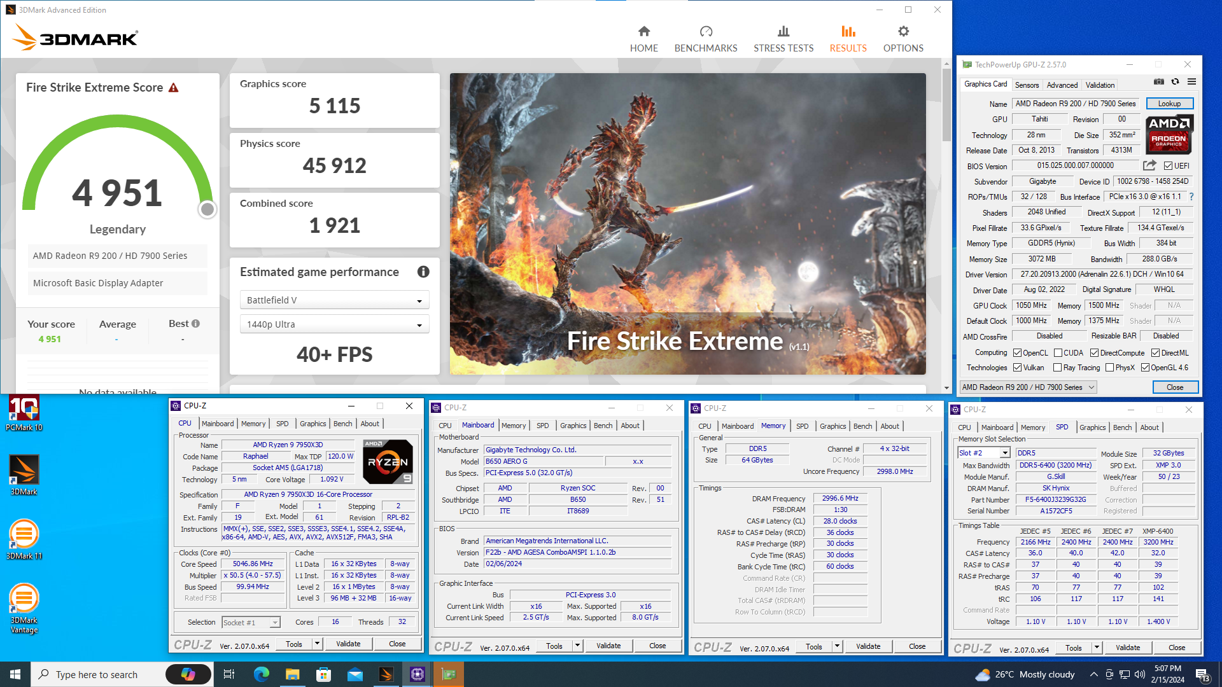Click Validate in CPU-Z Mainboard window
Screen dimensions: 1222x687
click(608, 646)
